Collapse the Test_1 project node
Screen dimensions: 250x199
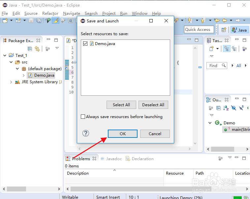5,55
